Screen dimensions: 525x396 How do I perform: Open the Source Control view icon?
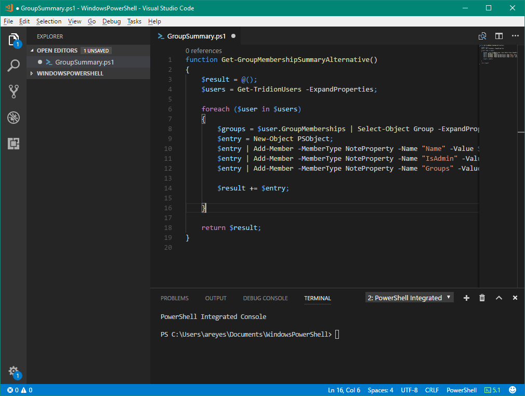(x=14, y=92)
